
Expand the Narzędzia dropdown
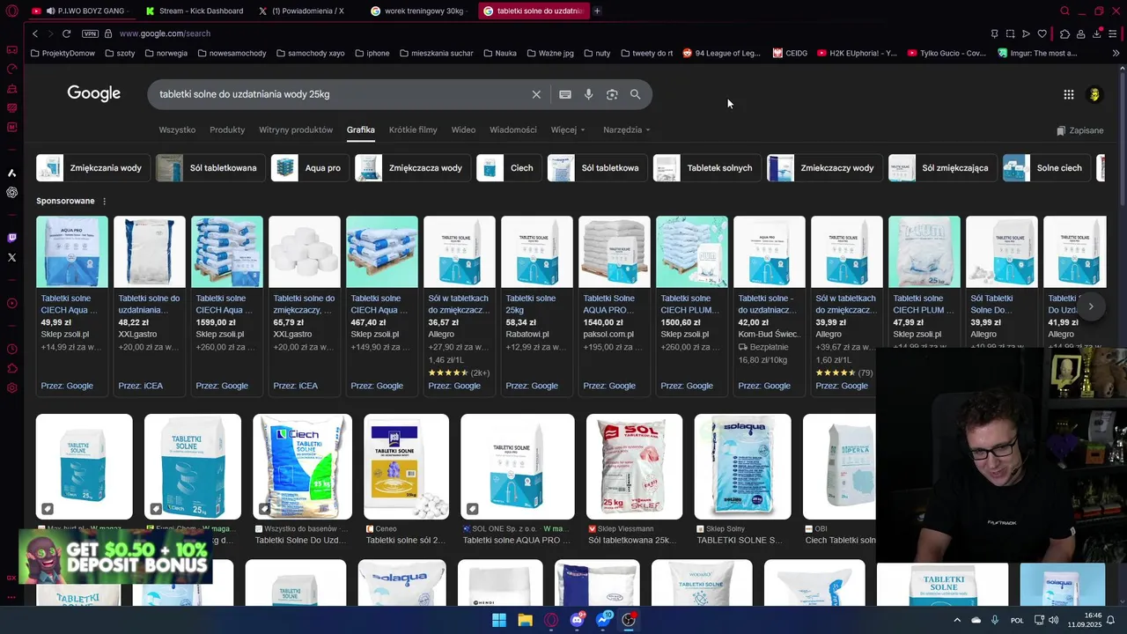(x=627, y=129)
